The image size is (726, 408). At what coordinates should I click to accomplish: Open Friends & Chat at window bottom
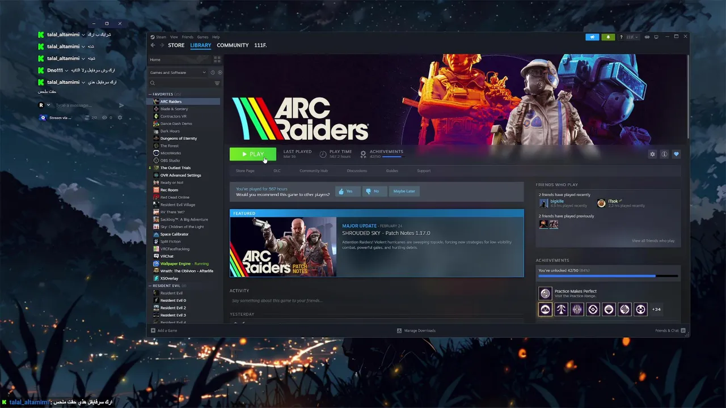point(670,330)
